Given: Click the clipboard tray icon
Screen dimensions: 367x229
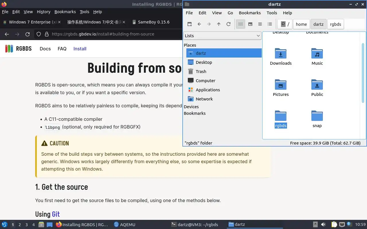Looking at the screenshot, I should coord(334,224).
